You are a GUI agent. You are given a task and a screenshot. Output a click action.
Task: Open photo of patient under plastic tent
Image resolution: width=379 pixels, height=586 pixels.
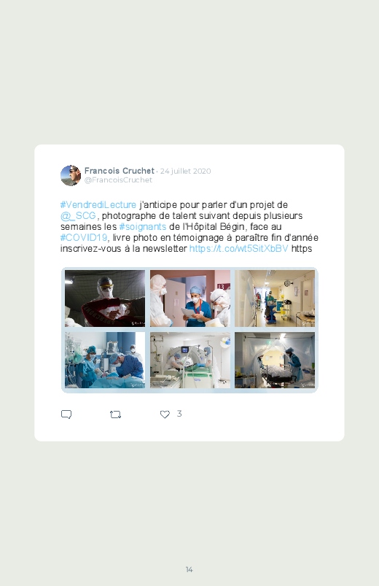(x=275, y=361)
